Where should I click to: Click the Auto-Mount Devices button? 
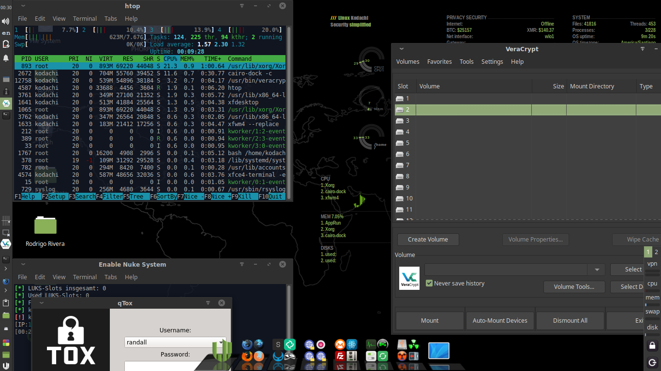[x=500, y=321]
